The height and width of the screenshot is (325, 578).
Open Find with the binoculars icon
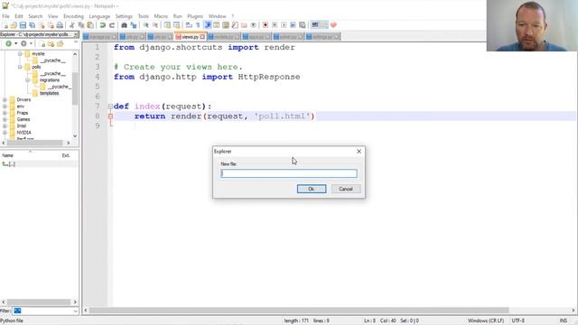(x=125, y=25)
